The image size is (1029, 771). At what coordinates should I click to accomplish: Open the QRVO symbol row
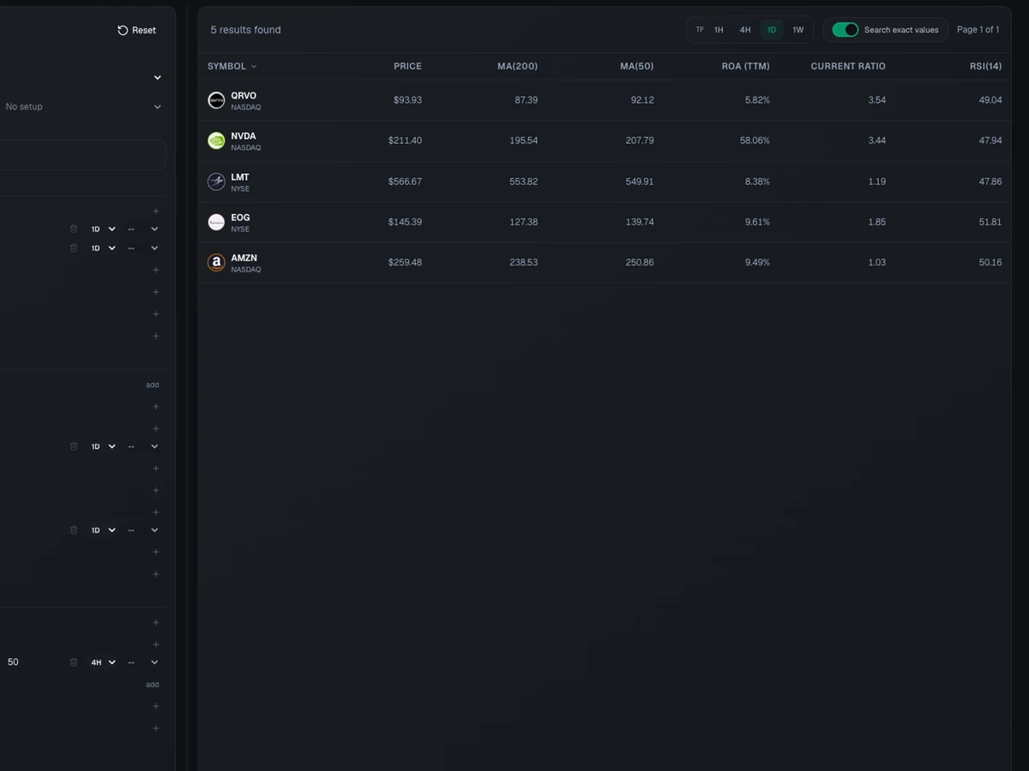point(605,100)
